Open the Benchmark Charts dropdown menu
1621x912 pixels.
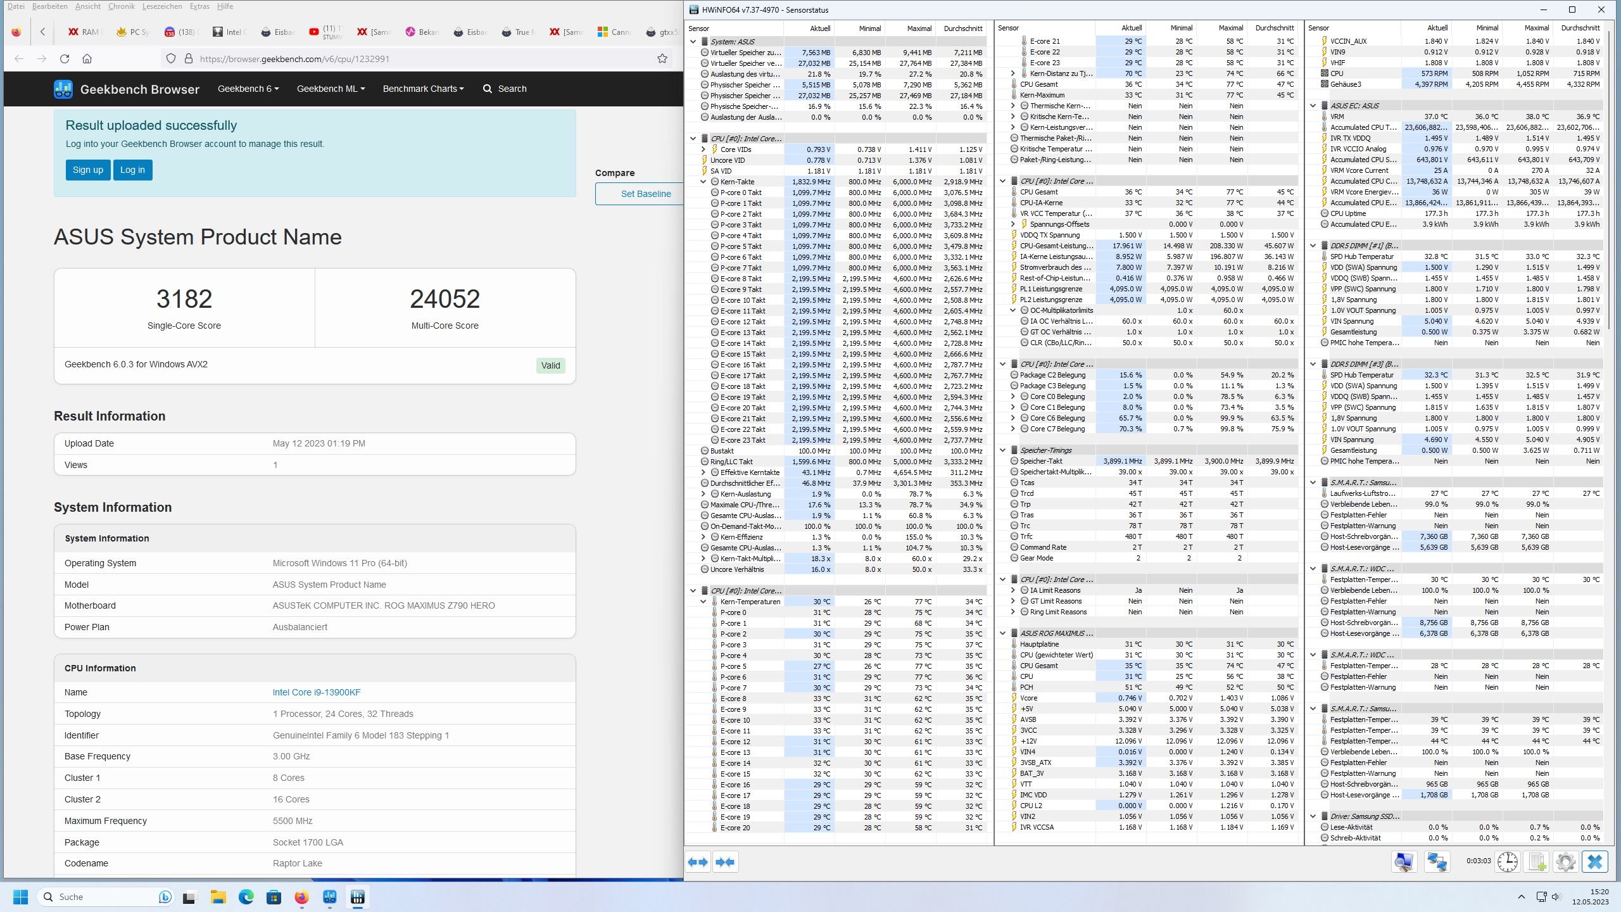click(423, 89)
